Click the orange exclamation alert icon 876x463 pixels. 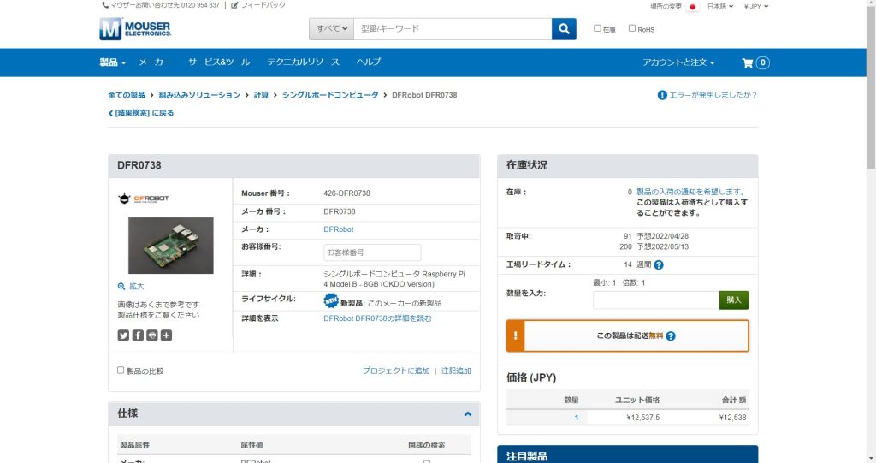[516, 336]
